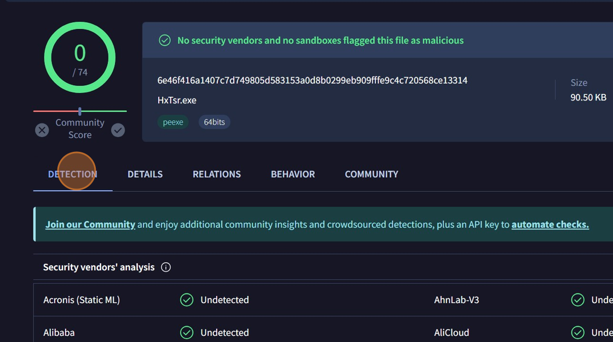Click the 0 / 74 detection score circle

(80, 58)
